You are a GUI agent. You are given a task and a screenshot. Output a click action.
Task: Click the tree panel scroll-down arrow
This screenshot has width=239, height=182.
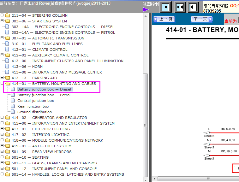(146, 180)
